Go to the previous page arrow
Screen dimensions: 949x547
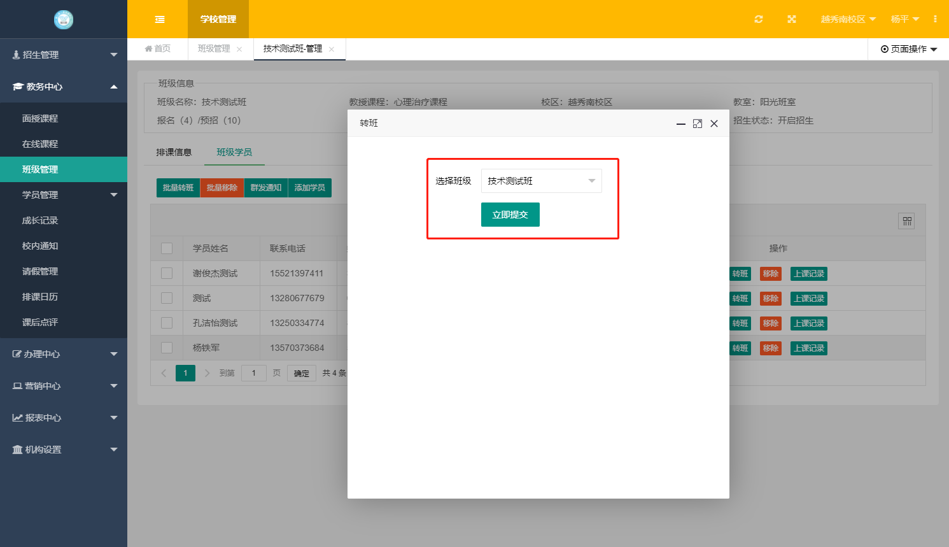pos(164,373)
